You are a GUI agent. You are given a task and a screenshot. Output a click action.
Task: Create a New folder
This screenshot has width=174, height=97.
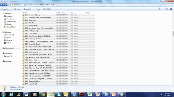47,9
